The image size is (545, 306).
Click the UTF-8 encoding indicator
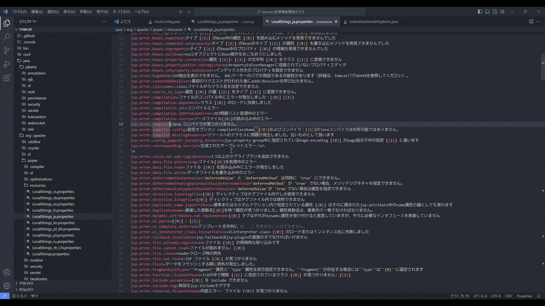(496, 296)
